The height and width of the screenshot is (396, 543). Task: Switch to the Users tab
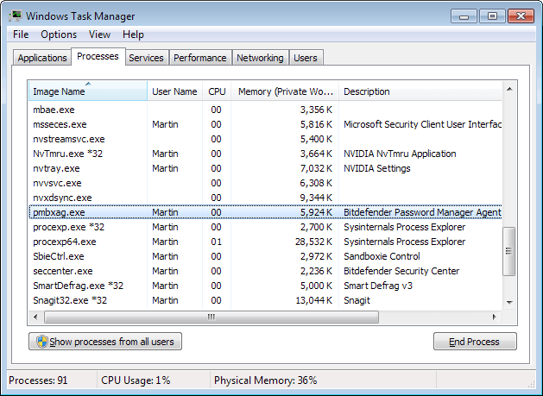(x=306, y=58)
